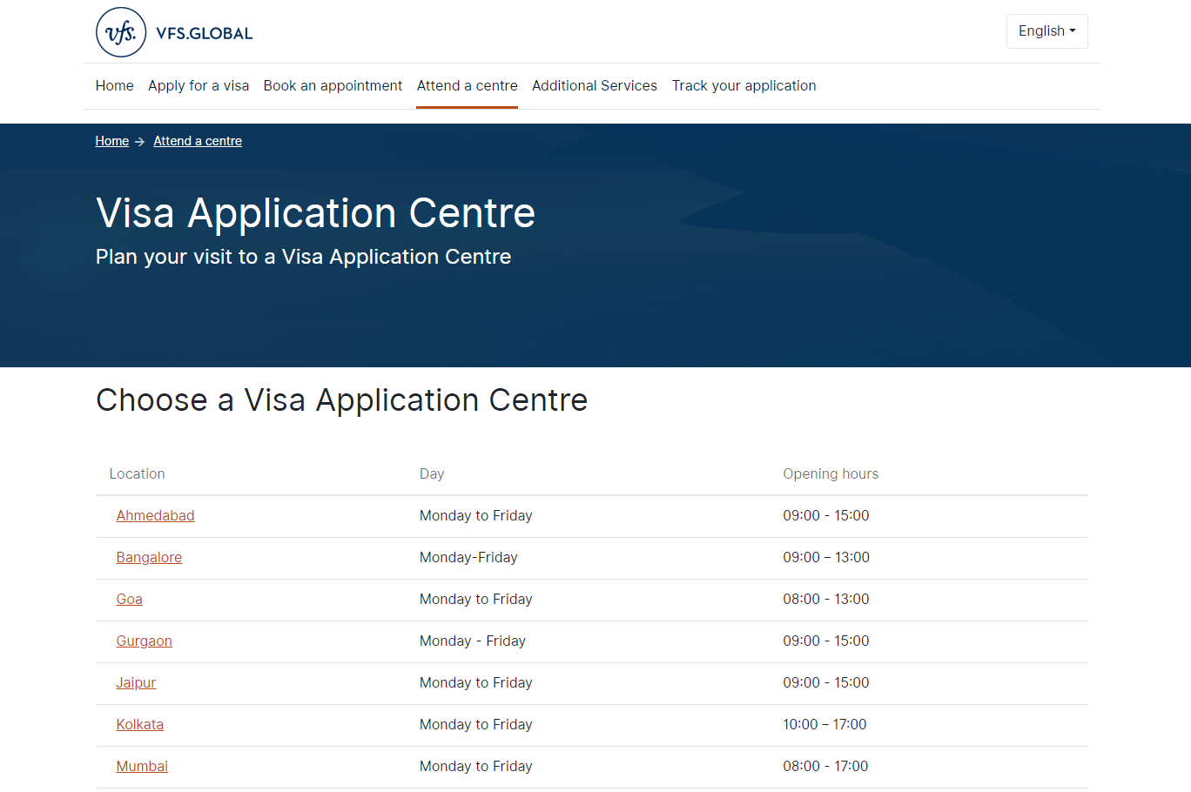
Task: Open the Gurgaon centre link
Action: 145,641
